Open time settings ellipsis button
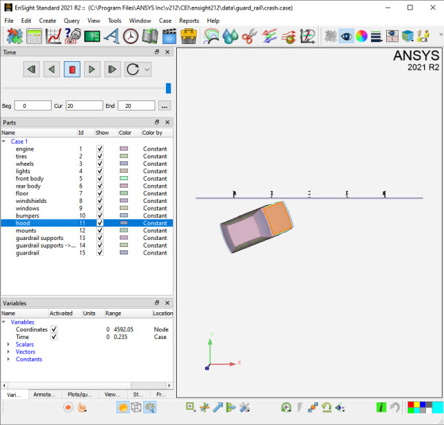 click(165, 106)
